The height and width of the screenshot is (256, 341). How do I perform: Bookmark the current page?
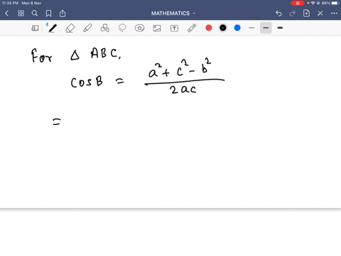pos(48,14)
